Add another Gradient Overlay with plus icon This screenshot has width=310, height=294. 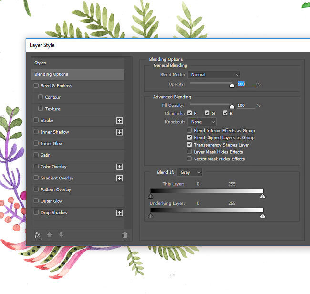[119, 178]
